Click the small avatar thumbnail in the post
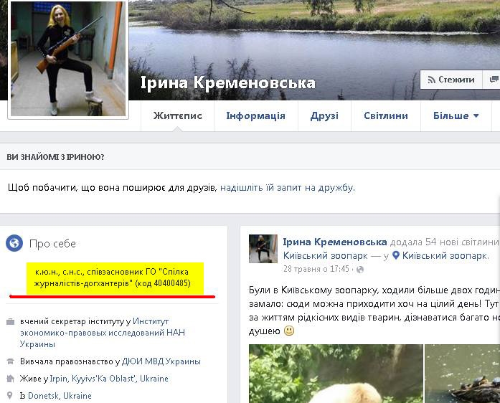 pyautogui.click(x=263, y=249)
